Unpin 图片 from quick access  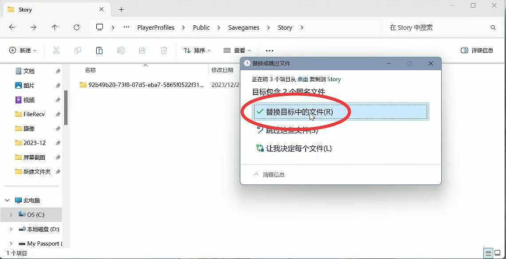pyautogui.click(x=58, y=85)
